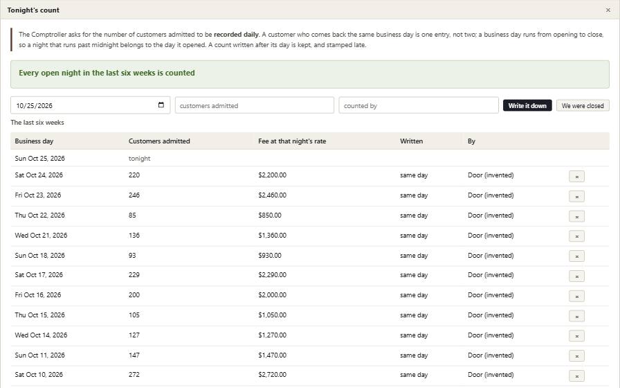Screen dimensions: 620x388
Task: Click the Written column header
Action: pos(411,141)
